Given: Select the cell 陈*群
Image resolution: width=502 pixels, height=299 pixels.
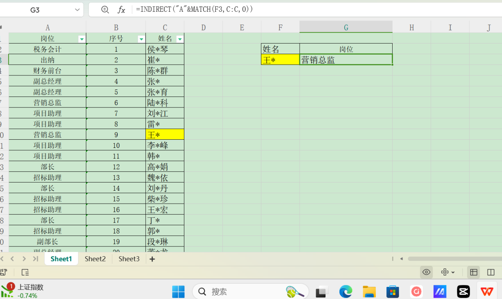Looking at the screenshot, I should coord(165,71).
